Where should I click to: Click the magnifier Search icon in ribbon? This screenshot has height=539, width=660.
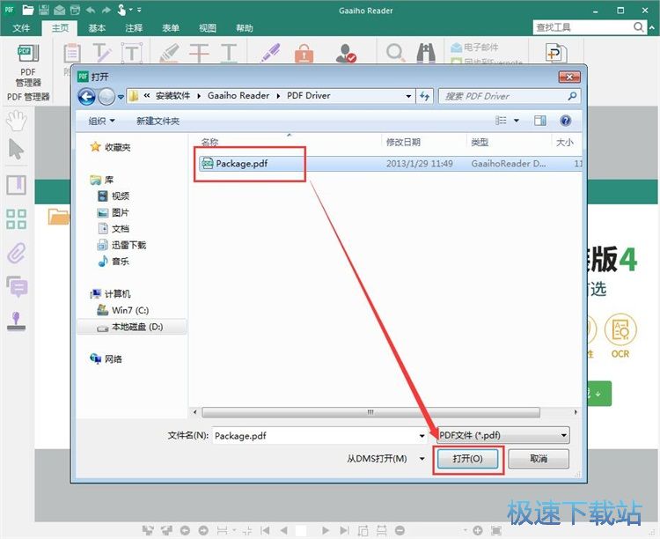click(395, 53)
